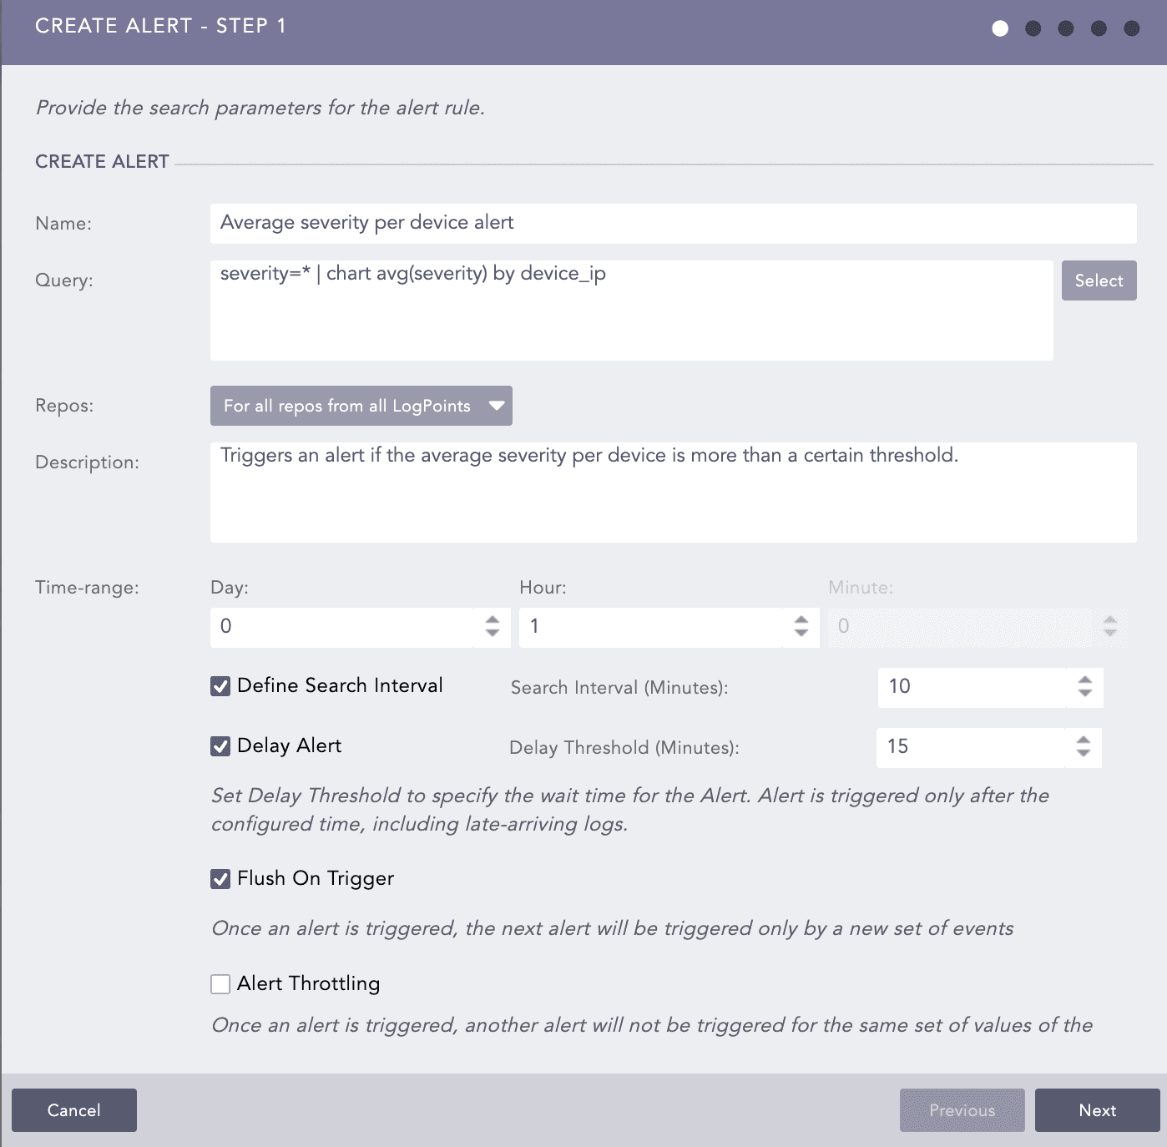
Task: Increment the Day value with up arrow
Action: (x=492, y=621)
